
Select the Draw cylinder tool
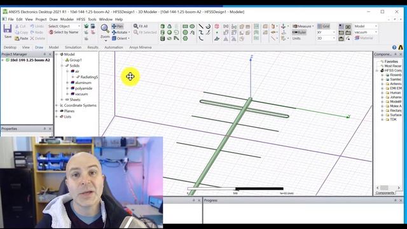[x=163, y=32]
